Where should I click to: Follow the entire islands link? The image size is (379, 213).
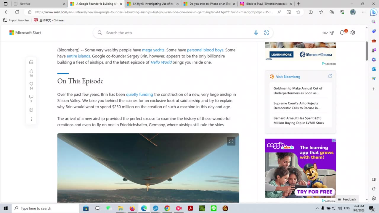78,56
